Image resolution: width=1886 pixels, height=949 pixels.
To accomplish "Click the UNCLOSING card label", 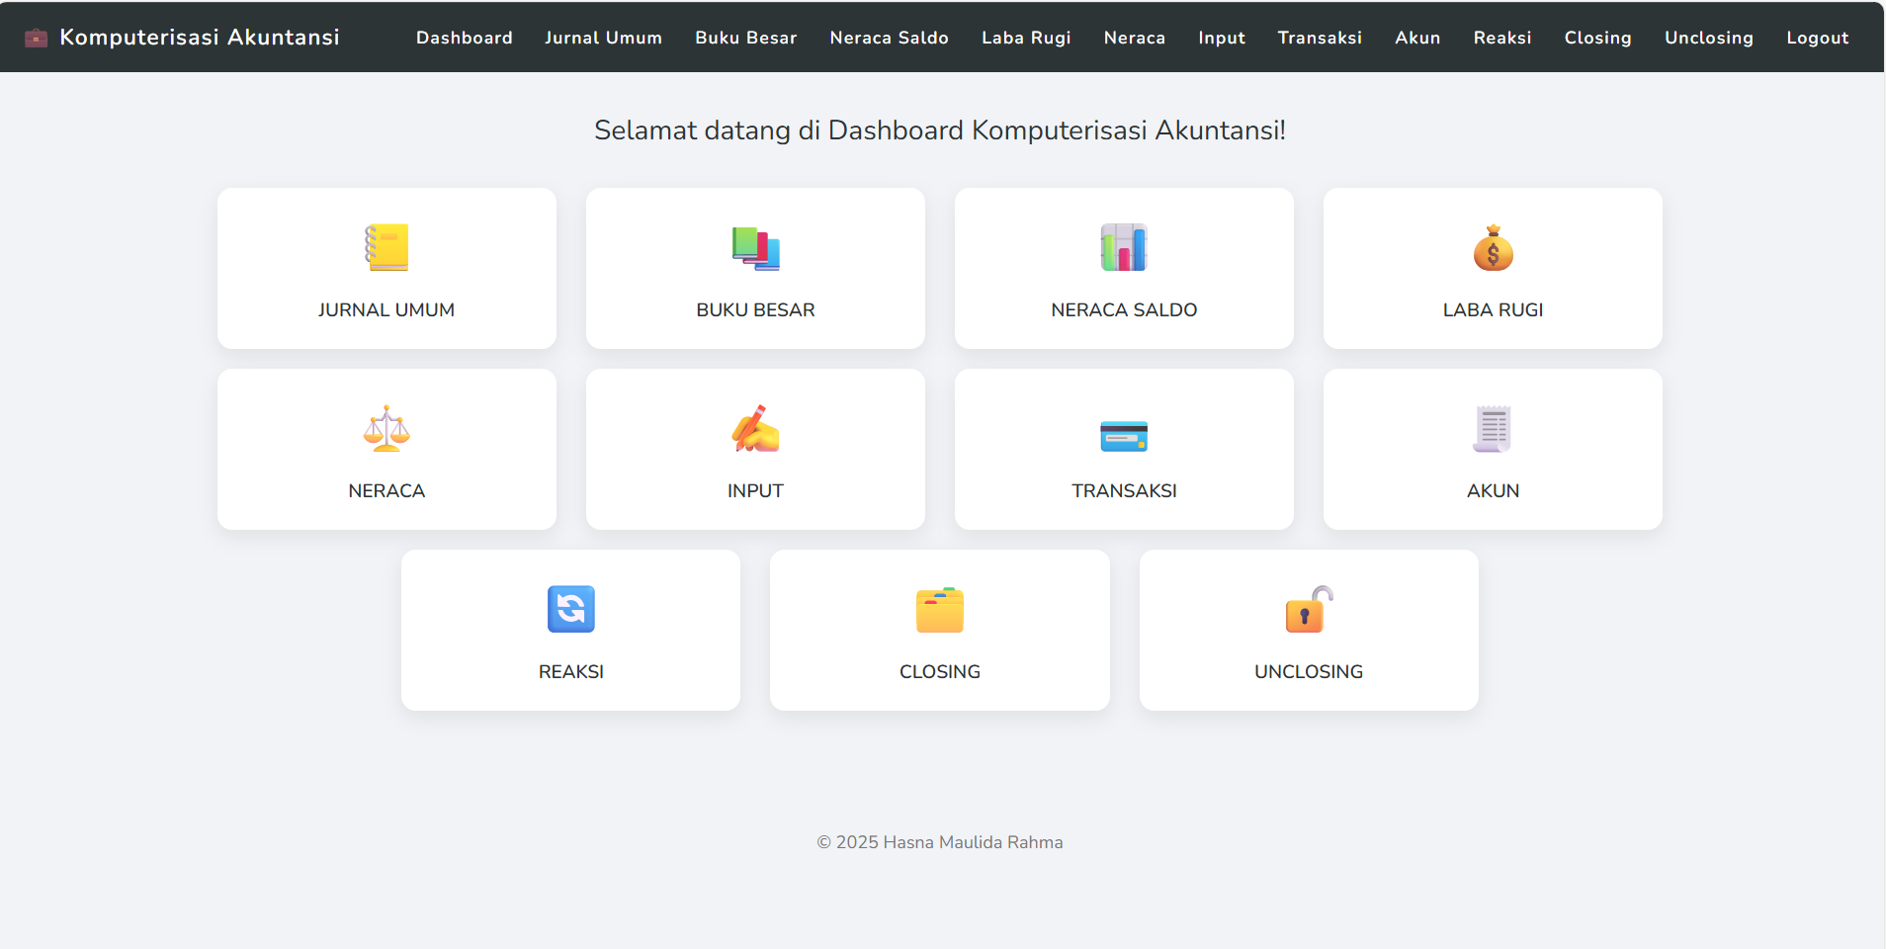I will pos(1309,672).
